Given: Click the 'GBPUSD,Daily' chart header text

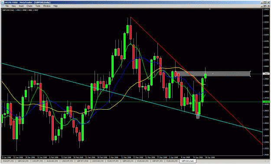Looking at the screenshot, I should pyautogui.click(x=8, y=10).
